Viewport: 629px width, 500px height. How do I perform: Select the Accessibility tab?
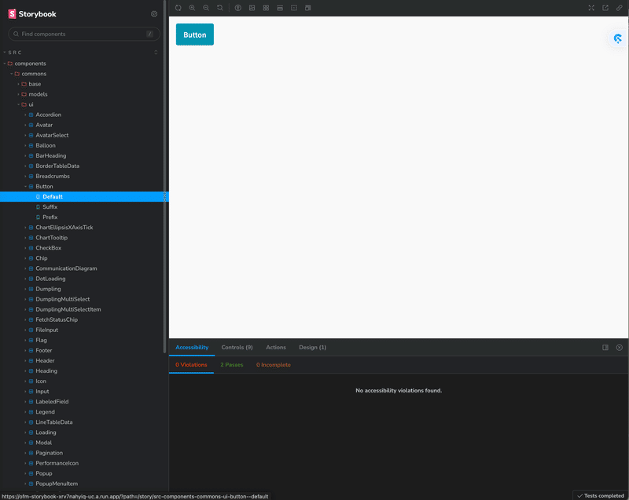192,348
